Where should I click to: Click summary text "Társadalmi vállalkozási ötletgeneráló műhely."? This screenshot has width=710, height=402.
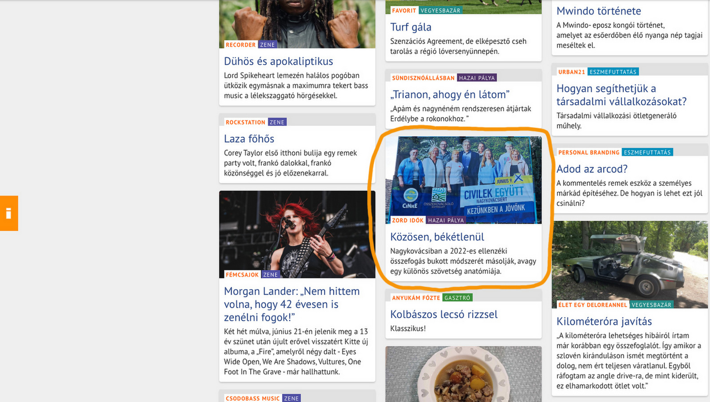[616, 121]
